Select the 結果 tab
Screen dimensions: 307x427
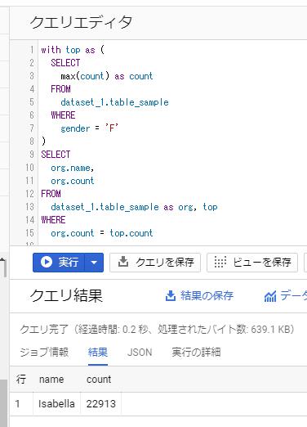coord(98,352)
